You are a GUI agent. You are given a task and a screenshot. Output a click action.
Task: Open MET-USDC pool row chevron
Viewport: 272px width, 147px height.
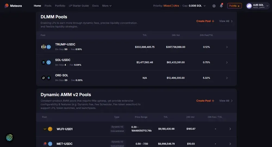click(230, 144)
